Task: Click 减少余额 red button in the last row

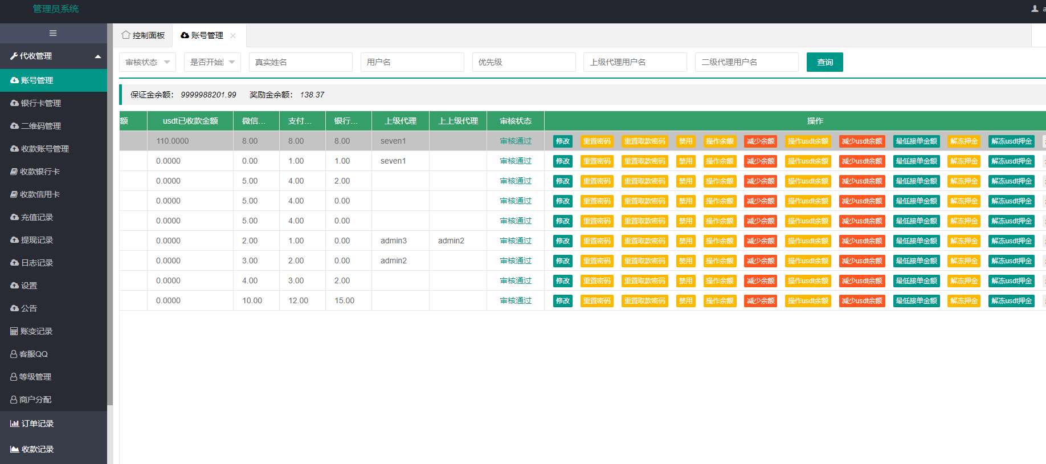Action: click(x=761, y=301)
